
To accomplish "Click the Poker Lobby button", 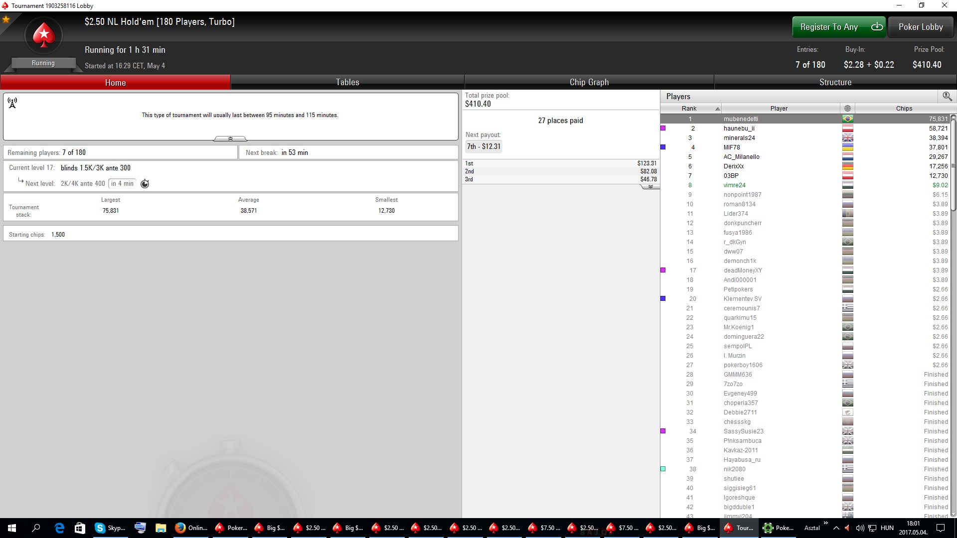I will click(x=921, y=27).
